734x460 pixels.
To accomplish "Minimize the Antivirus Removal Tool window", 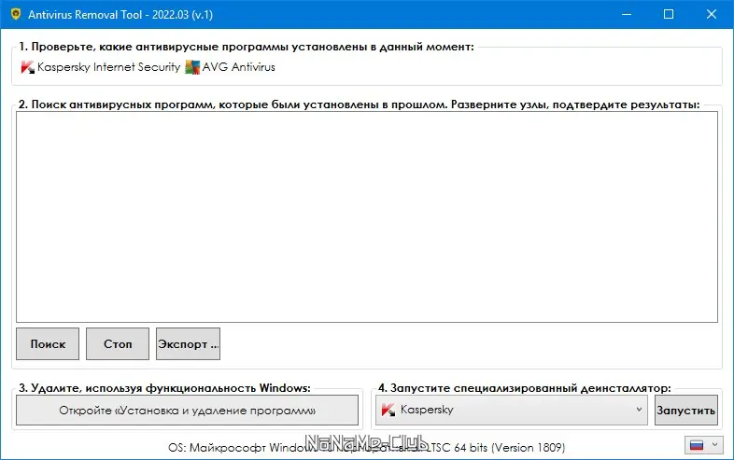I will click(x=627, y=14).
